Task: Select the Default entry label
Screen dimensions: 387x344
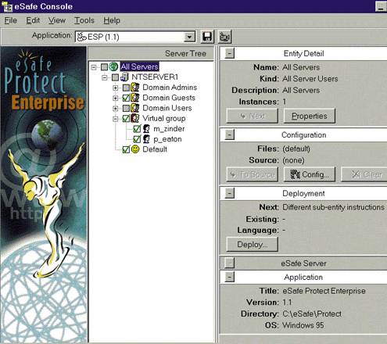Action: [155, 149]
